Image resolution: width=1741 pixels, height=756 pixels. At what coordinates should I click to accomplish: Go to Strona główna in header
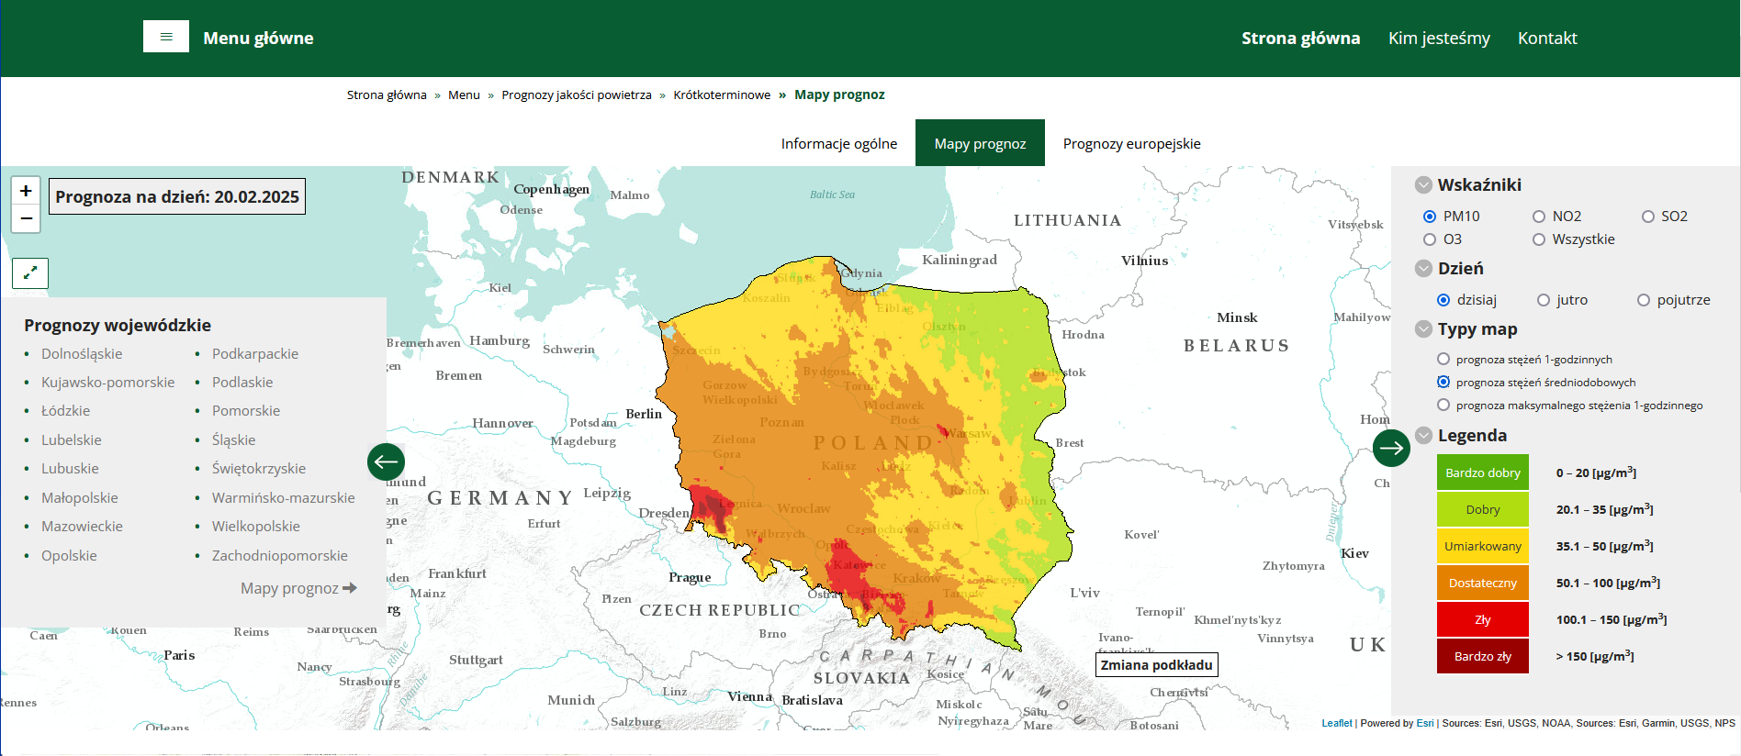pyautogui.click(x=1300, y=38)
